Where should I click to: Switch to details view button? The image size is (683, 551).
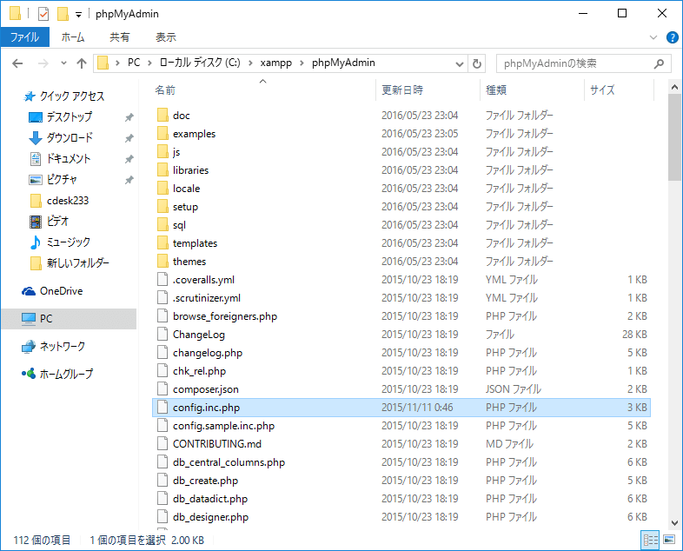pos(649,540)
